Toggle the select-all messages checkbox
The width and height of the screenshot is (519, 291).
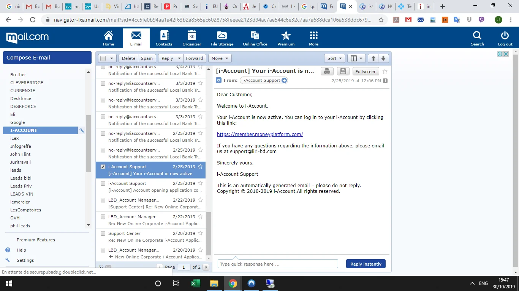[x=103, y=58]
